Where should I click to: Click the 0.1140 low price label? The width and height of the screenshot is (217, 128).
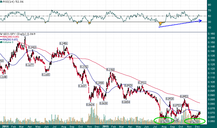pyautogui.click(x=3, y=77)
